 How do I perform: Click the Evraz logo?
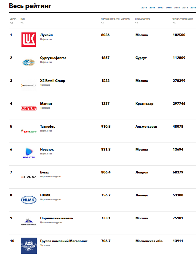point(29,177)
